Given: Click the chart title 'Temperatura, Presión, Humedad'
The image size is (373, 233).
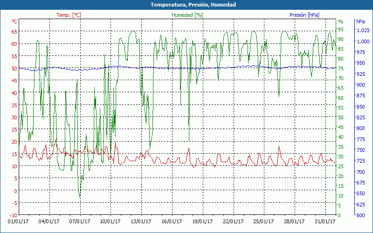Looking at the screenshot, I should tap(193, 5).
